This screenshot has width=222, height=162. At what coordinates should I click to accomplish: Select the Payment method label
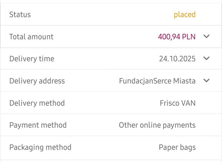coord(38,125)
